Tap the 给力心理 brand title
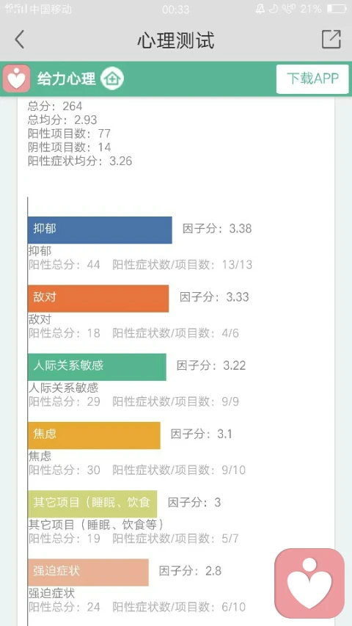The height and width of the screenshot is (626, 352). pyautogui.click(x=67, y=79)
